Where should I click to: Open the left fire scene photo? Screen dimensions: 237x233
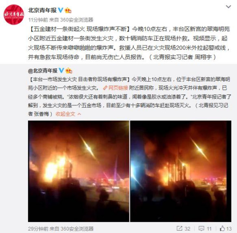[x=79, y=171]
